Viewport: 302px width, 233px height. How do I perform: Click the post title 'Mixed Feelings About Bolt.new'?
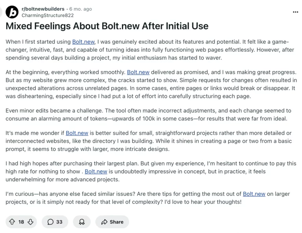click(107, 27)
